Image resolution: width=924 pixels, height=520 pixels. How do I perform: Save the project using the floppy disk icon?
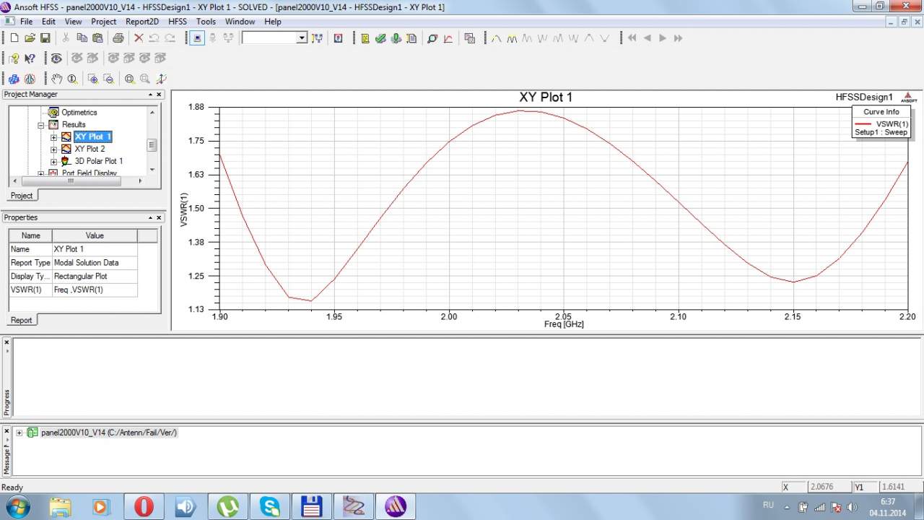pyautogui.click(x=45, y=38)
